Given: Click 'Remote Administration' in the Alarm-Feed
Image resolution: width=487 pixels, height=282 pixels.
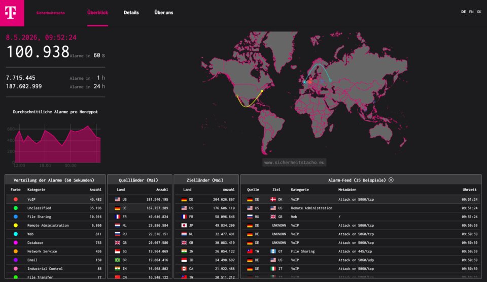Looking at the screenshot, I should (x=311, y=208).
